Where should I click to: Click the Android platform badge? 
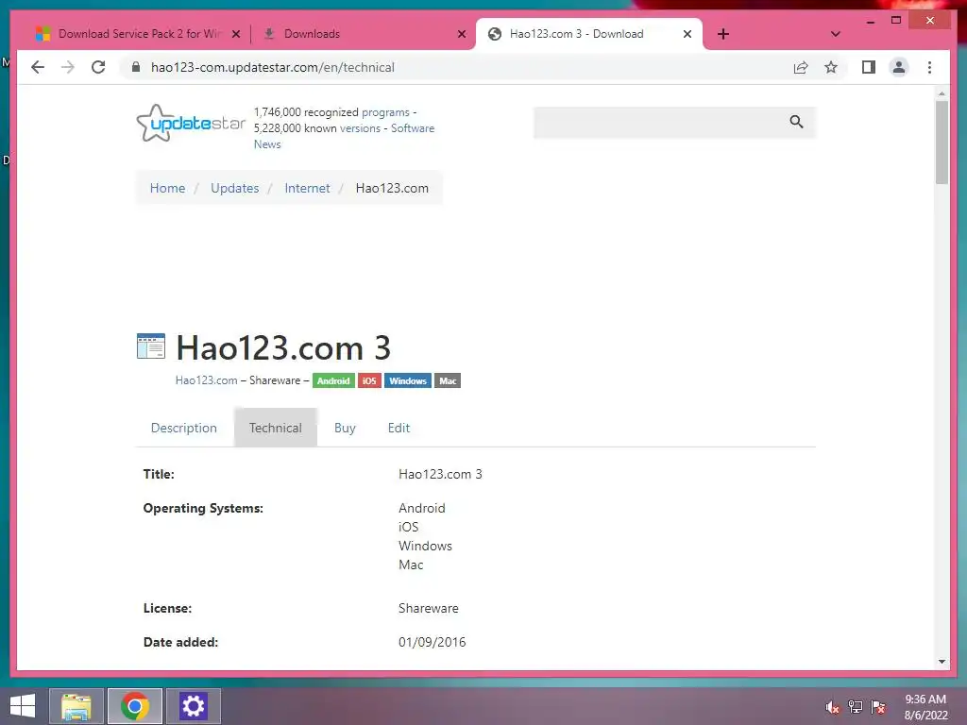(333, 381)
